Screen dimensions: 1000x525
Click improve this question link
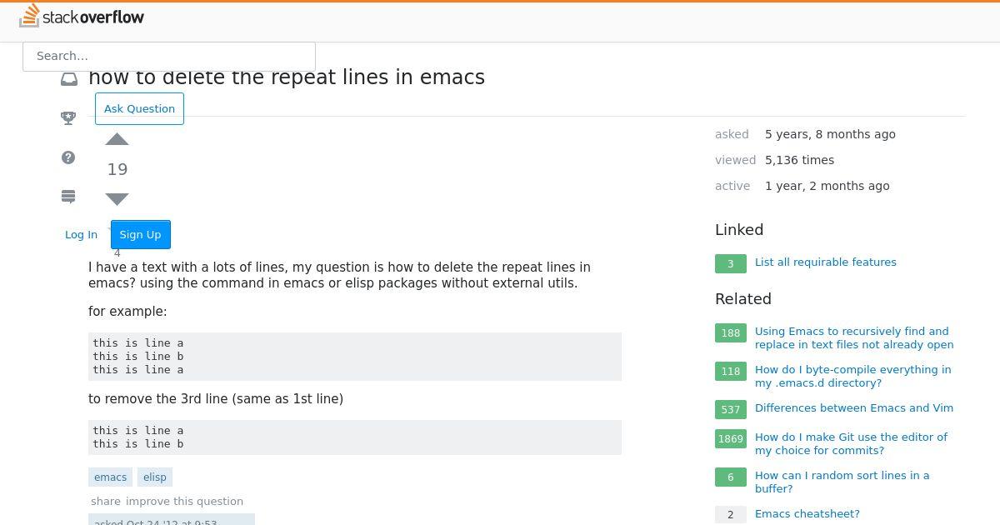click(185, 502)
